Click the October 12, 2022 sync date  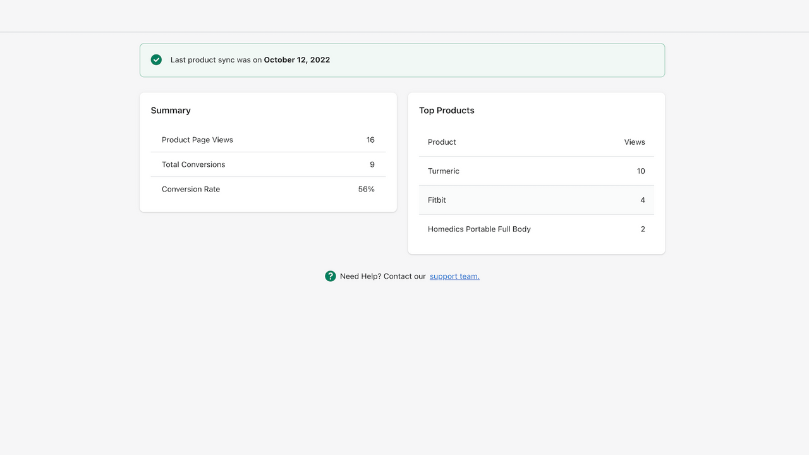pos(297,59)
